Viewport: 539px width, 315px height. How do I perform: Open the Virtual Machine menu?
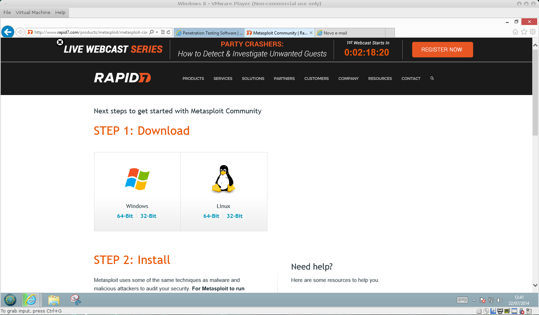(33, 12)
